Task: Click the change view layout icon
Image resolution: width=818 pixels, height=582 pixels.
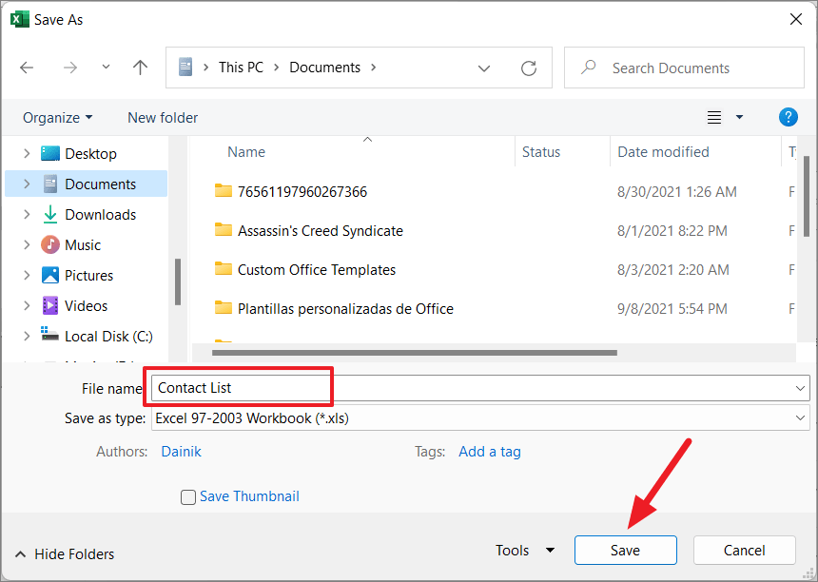Action: [714, 118]
